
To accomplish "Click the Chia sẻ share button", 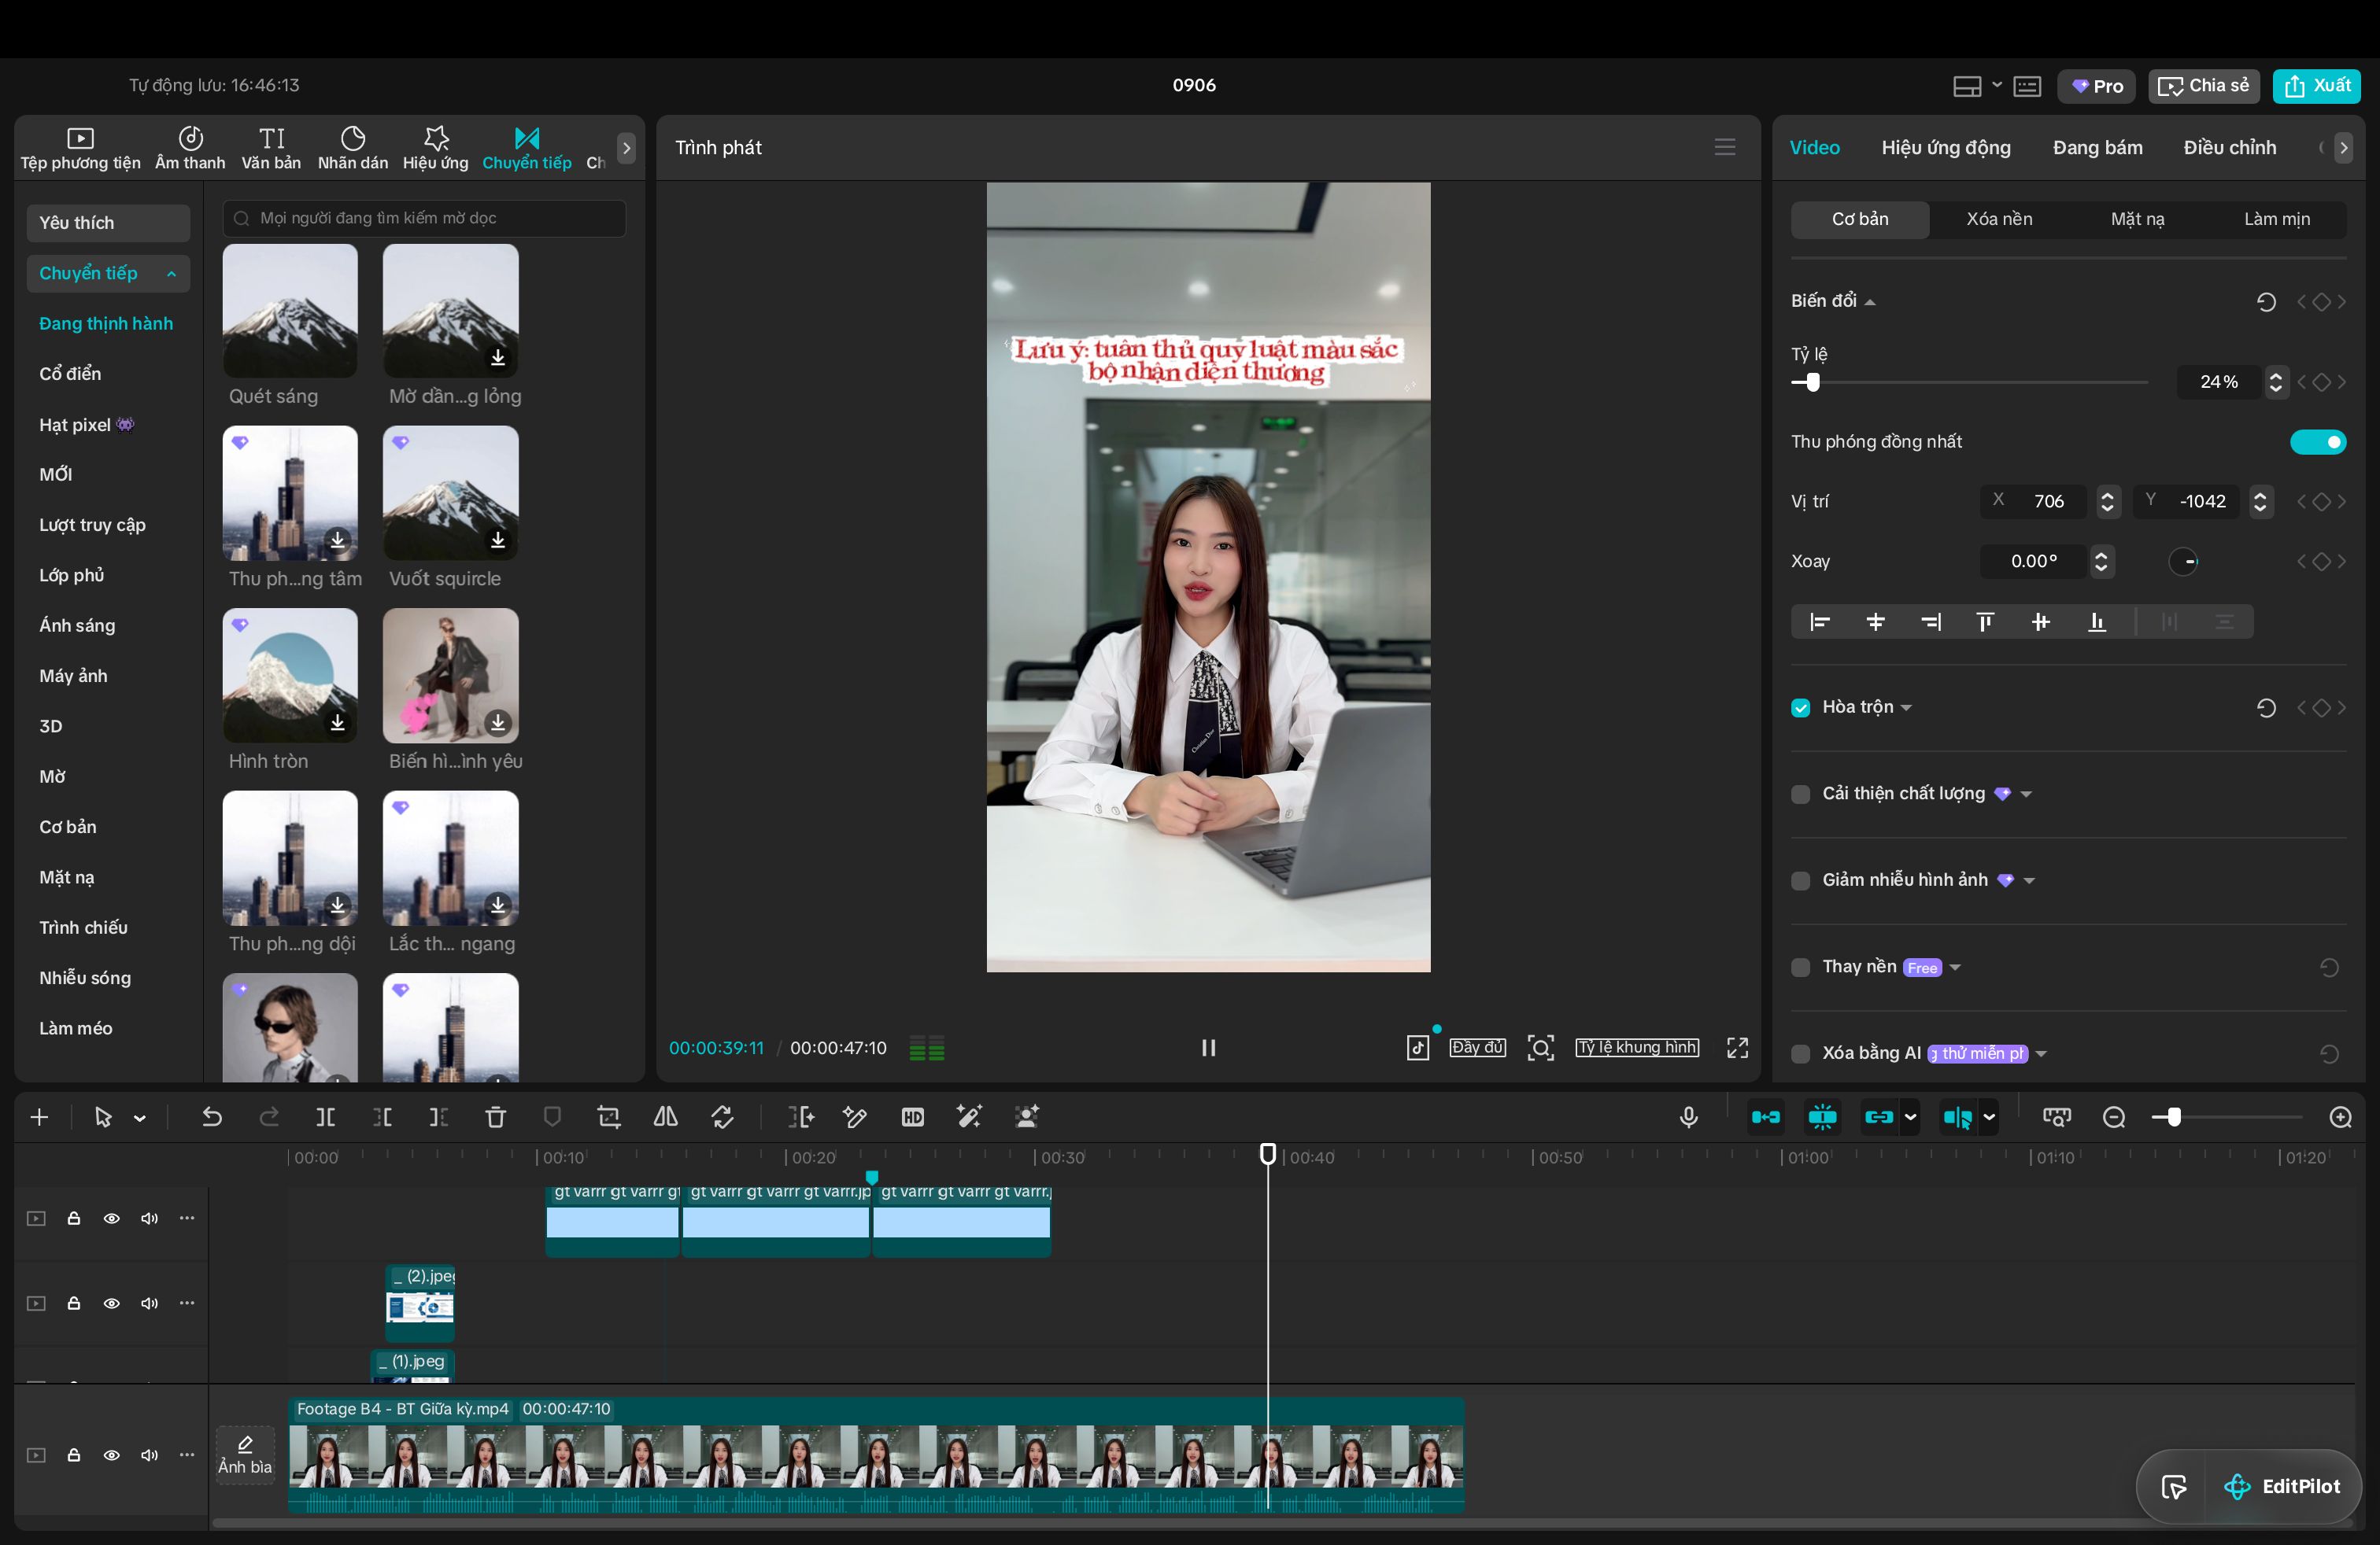I will coord(2203,86).
